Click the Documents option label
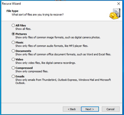Image resolution: width=124 pixels, height=115 pixels. pos(23,51)
